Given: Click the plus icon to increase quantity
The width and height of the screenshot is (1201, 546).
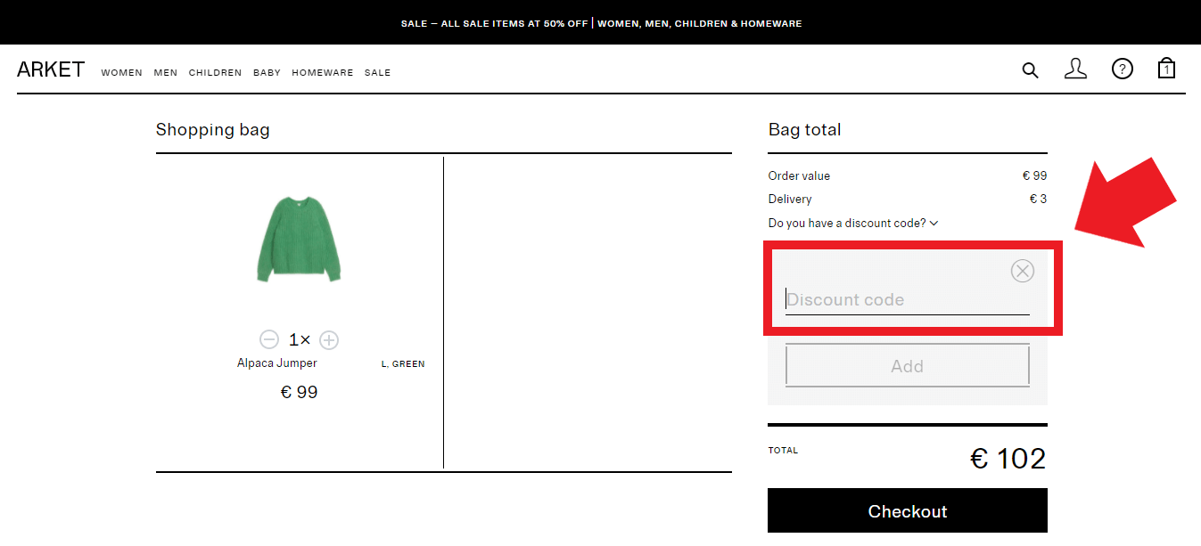Looking at the screenshot, I should pos(328,339).
